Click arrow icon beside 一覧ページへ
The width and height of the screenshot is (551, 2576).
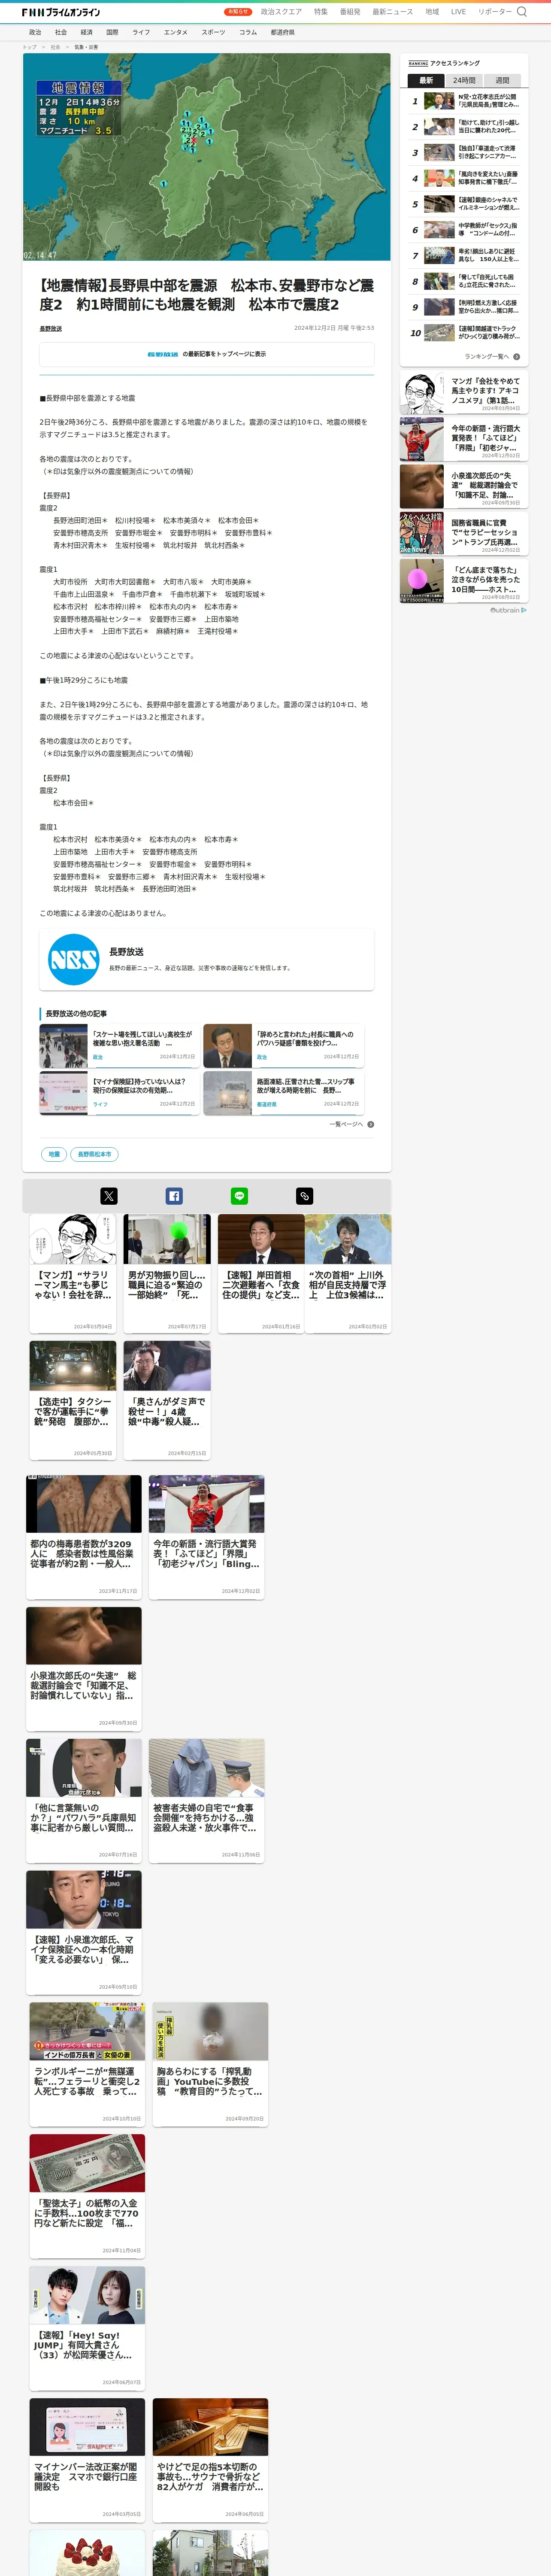[371, 1124]
